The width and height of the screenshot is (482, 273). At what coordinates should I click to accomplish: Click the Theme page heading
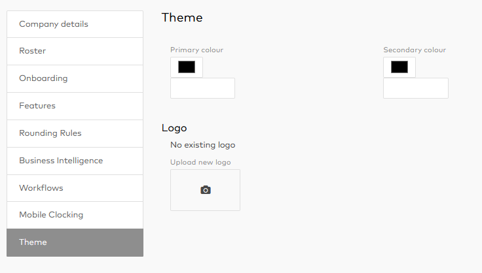(x=182, y=18)
